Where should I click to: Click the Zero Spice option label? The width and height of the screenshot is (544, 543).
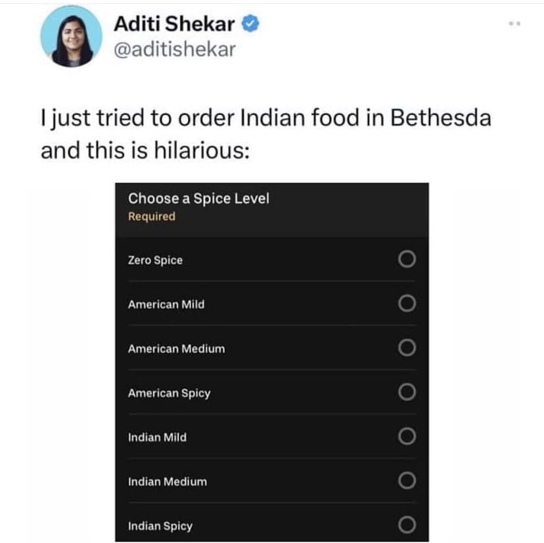point(155,260)
